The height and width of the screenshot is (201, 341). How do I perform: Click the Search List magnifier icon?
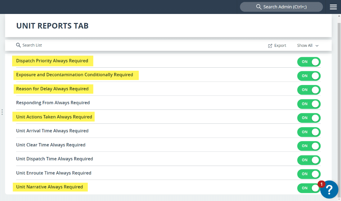18,45
